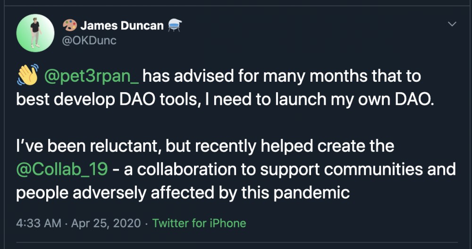Click James Duncan's profile avatar
Viewport: 472px width, 249px height.
pos(35,33)
